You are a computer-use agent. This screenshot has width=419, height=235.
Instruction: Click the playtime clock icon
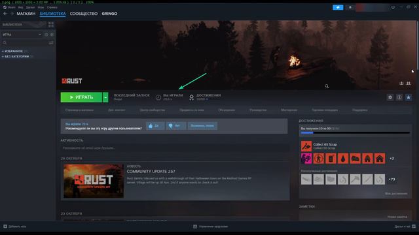click(158, 97)
